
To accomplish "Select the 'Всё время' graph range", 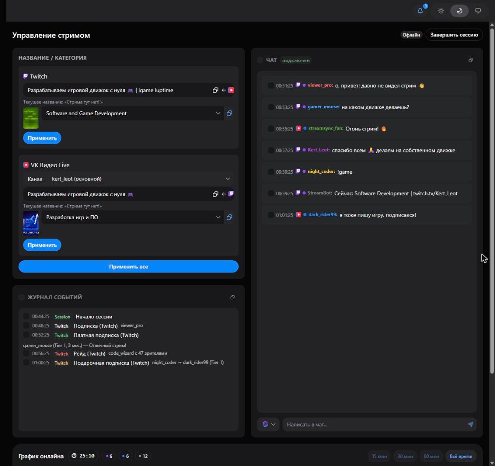I will (461, 456).
